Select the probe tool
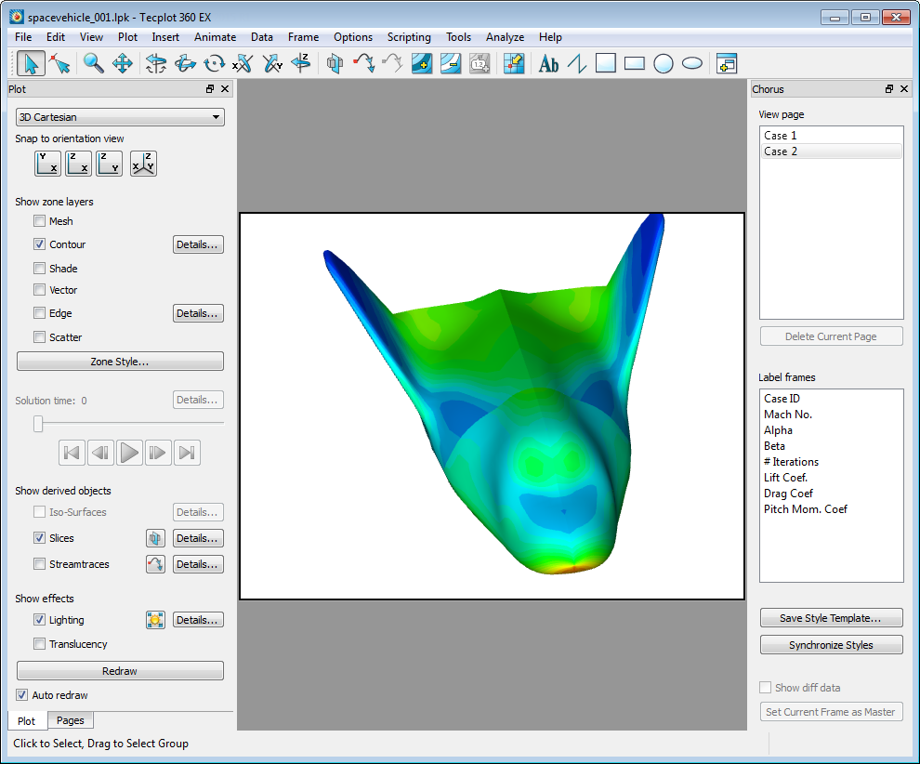The width and height of the screenshot is (920, 764). (x=514, y=63)
